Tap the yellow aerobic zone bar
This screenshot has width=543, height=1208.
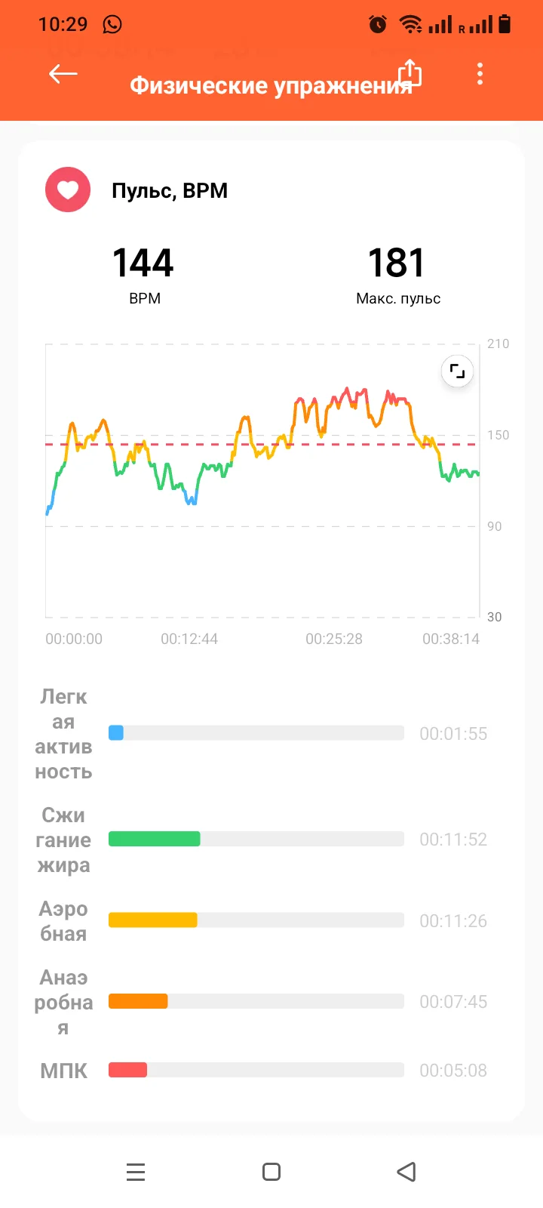tap(153, 920)
